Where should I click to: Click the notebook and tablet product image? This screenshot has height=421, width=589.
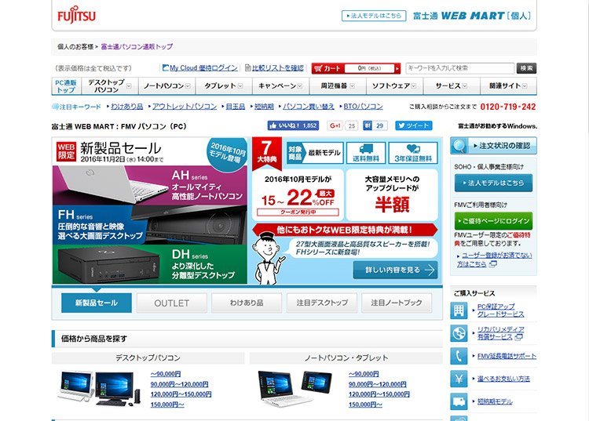(294, 389)
